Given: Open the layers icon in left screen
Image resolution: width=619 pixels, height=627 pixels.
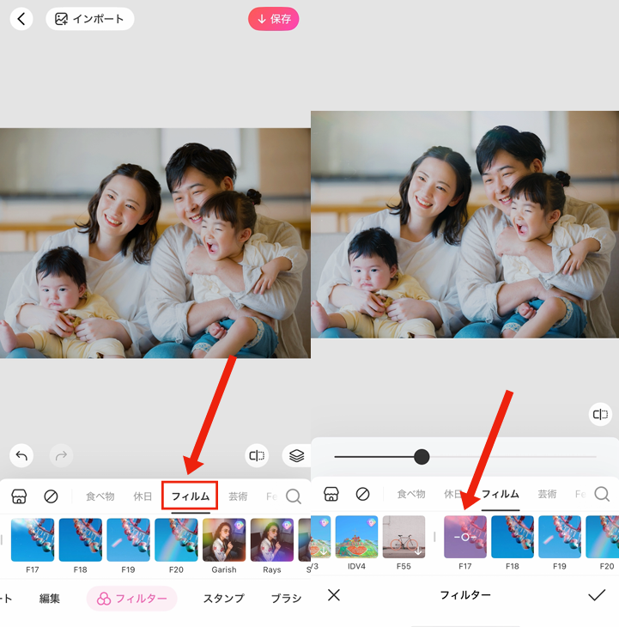Looking at the screenshot, I should point(296,455).
